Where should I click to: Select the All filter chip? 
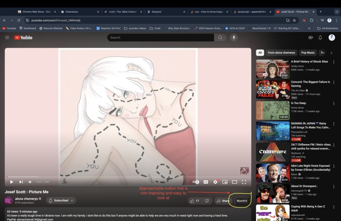pos(260,52)
